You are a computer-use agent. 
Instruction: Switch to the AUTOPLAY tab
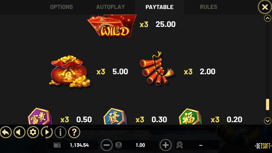(x=110, y=7)
